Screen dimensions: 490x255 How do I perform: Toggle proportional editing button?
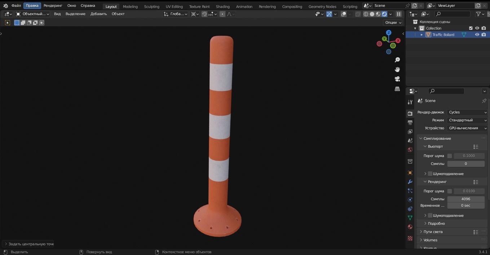coord(222,14)
